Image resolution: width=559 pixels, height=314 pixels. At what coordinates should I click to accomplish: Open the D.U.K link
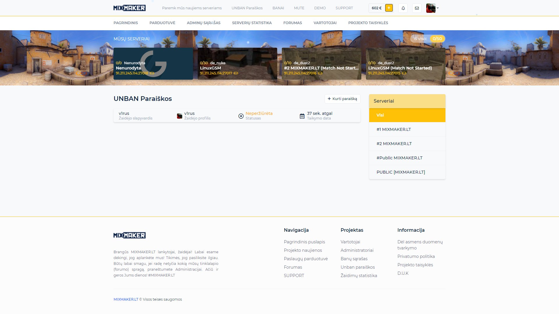(x=403, y=273)
